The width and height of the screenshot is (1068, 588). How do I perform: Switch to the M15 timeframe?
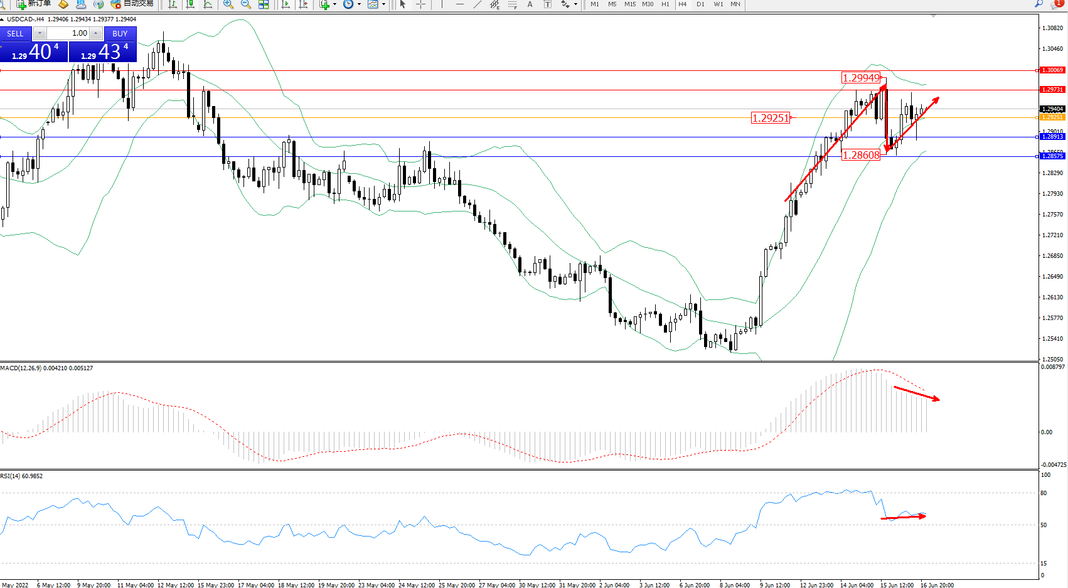[x=629, y=4]
